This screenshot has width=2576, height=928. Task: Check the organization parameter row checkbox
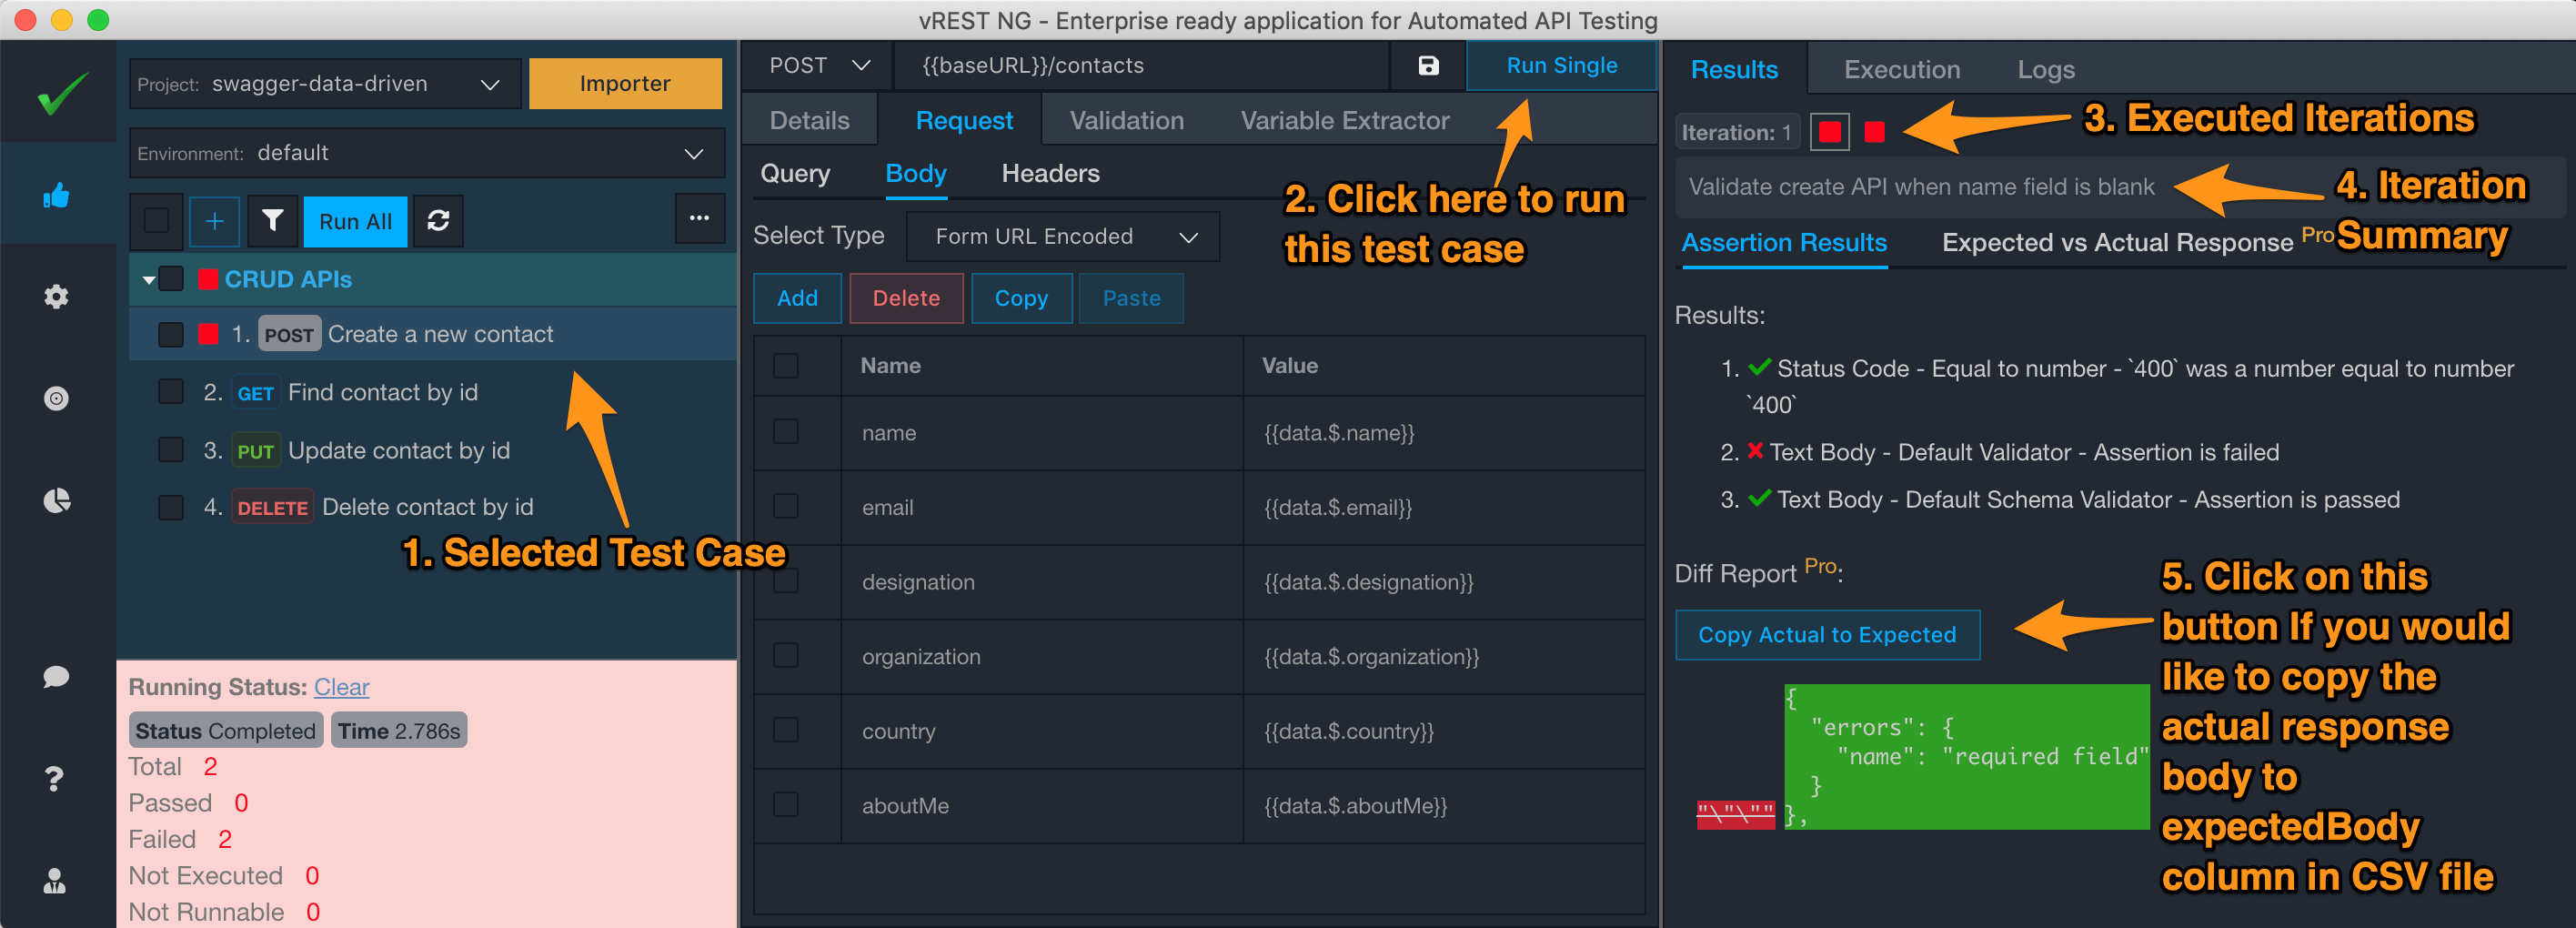coord(786,655)
